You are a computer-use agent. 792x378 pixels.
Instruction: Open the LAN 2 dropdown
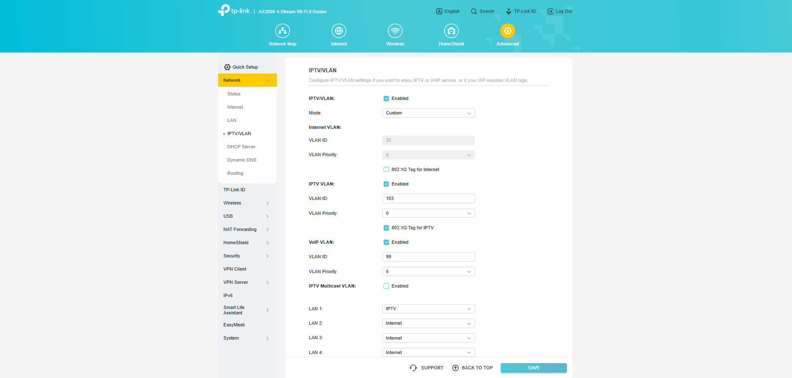(428, 323)
